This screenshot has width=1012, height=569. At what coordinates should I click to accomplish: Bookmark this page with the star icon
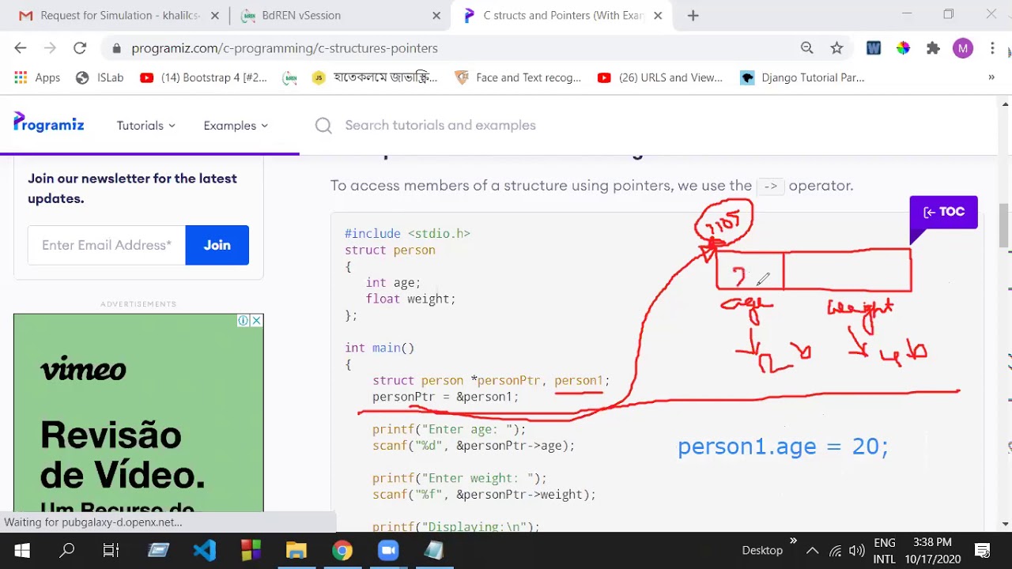(x=836, y=48)
